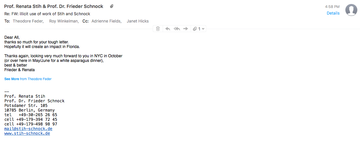Click the sender names header

pos(54,6)
